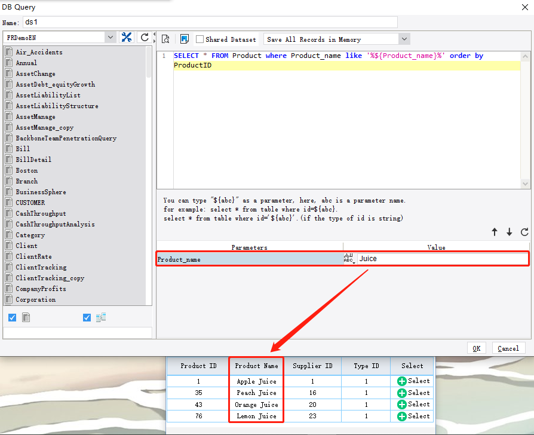Open the Preview query results icon

[166, 38]
